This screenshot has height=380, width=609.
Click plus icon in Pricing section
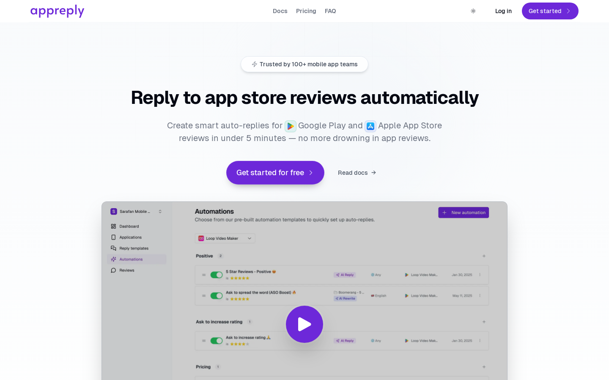coord(484,367)
